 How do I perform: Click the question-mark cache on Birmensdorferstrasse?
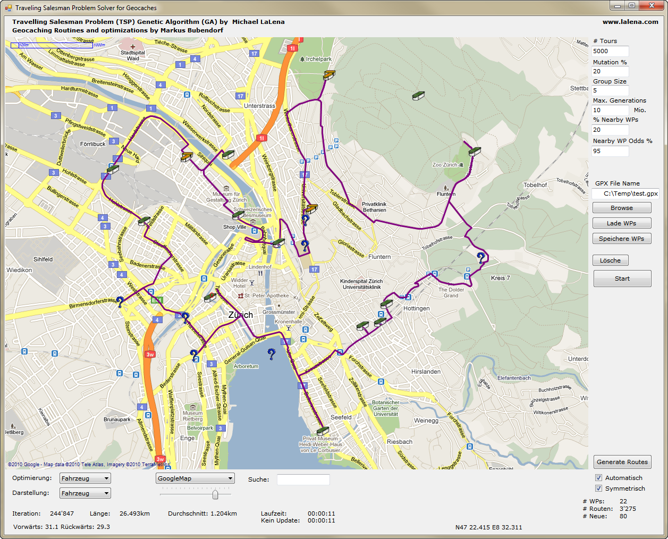[120, 302]
